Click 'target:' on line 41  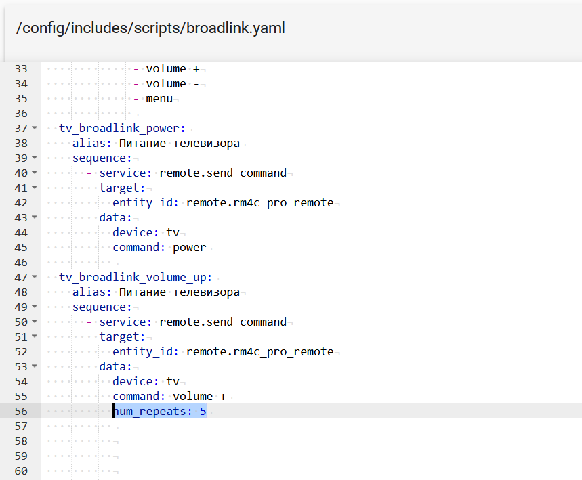tap(122, 188)
